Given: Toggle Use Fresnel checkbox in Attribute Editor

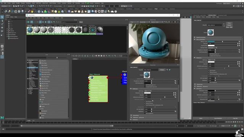Looking at the screenshot, I should tap(209, 70).
